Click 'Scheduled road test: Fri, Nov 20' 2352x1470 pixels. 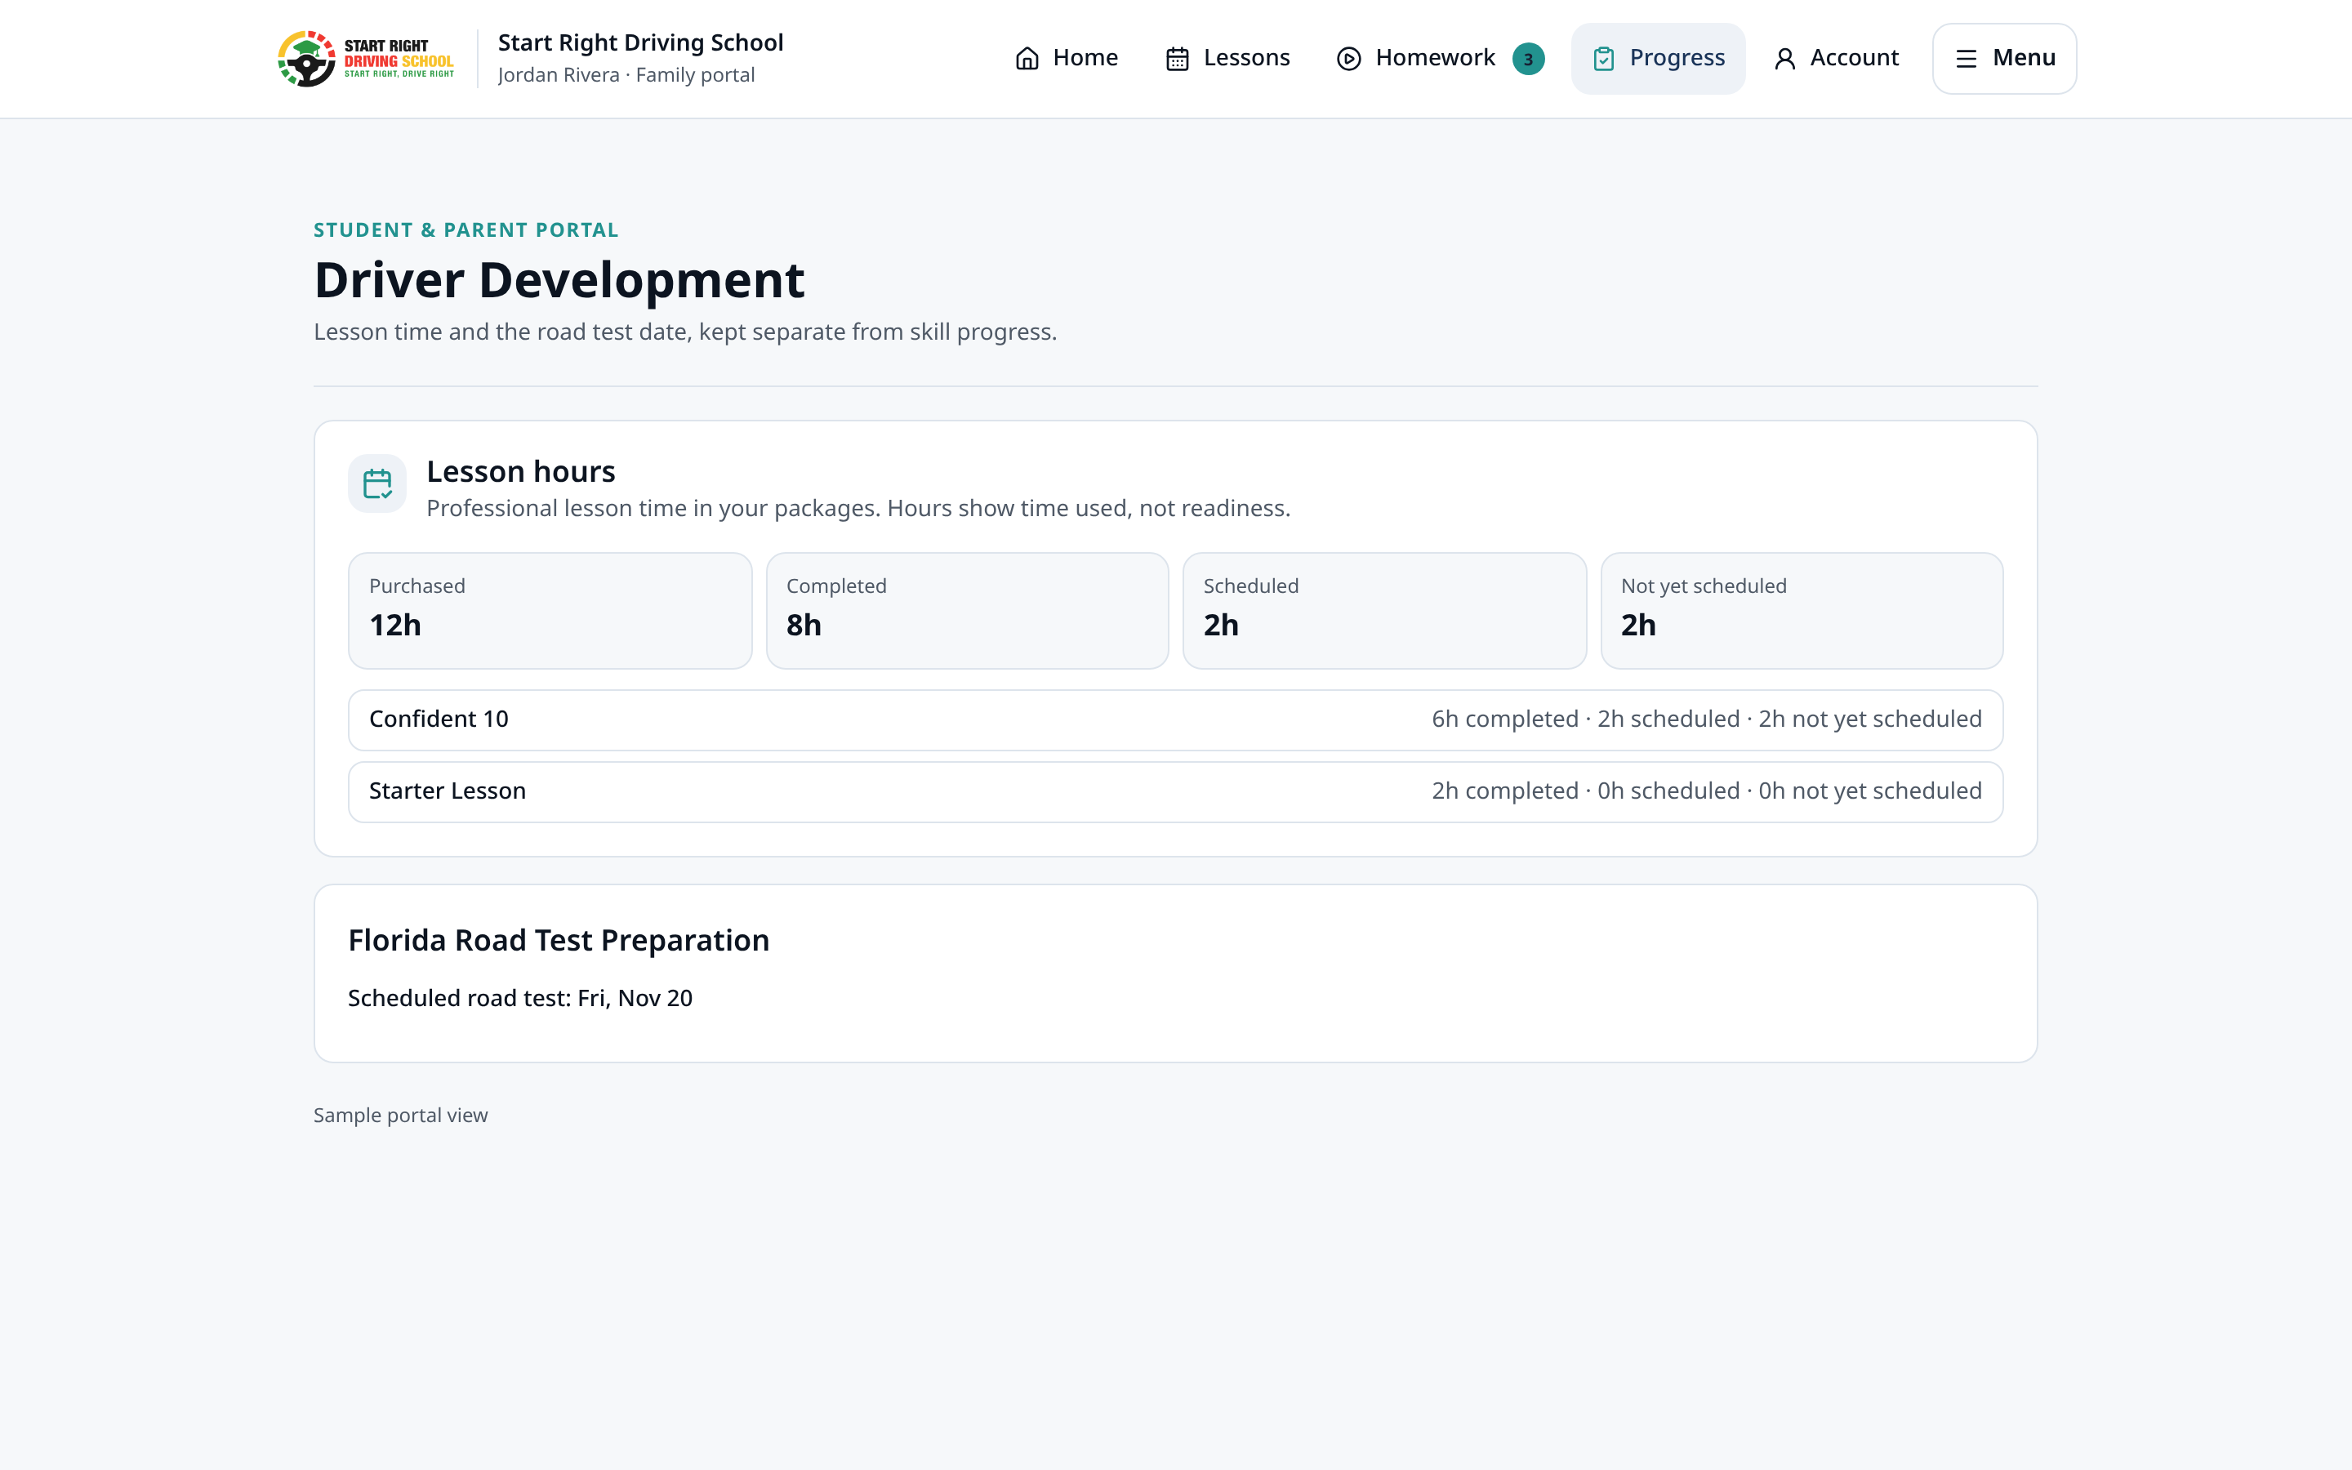point(520,999)
